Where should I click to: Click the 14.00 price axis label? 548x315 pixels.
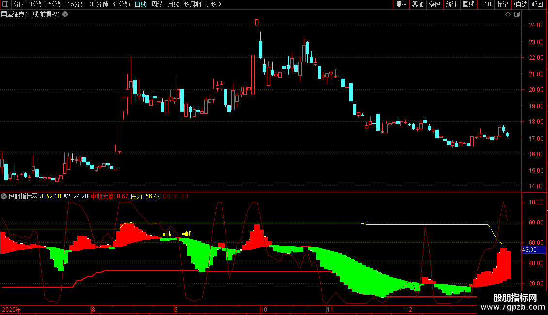tap(536, 186)
